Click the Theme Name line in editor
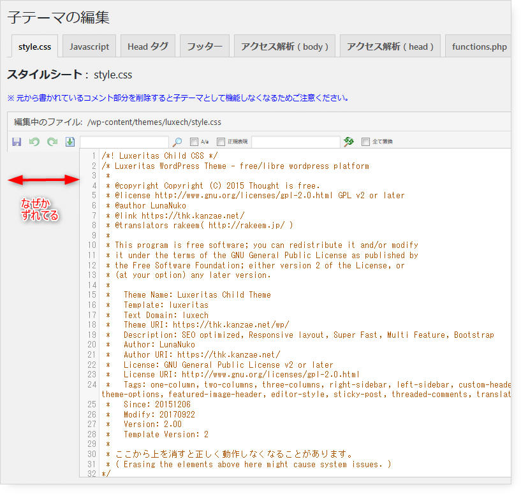This screenshot has height=494, width=521. [x=197, y=295]
